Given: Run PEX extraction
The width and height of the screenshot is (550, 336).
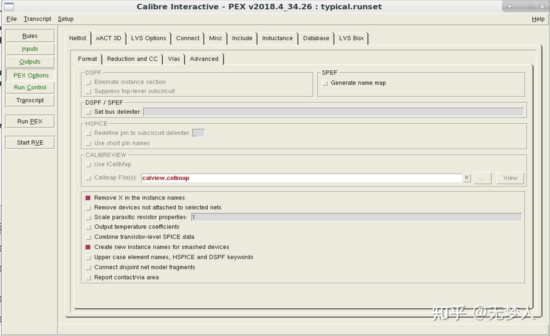Looking at the screenshot, I should click(29, 121).
